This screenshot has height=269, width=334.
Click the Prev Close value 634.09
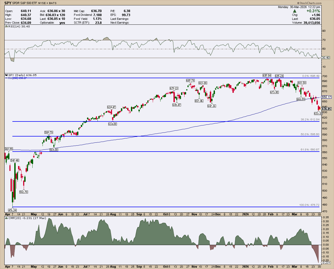[x=26, y=23]
